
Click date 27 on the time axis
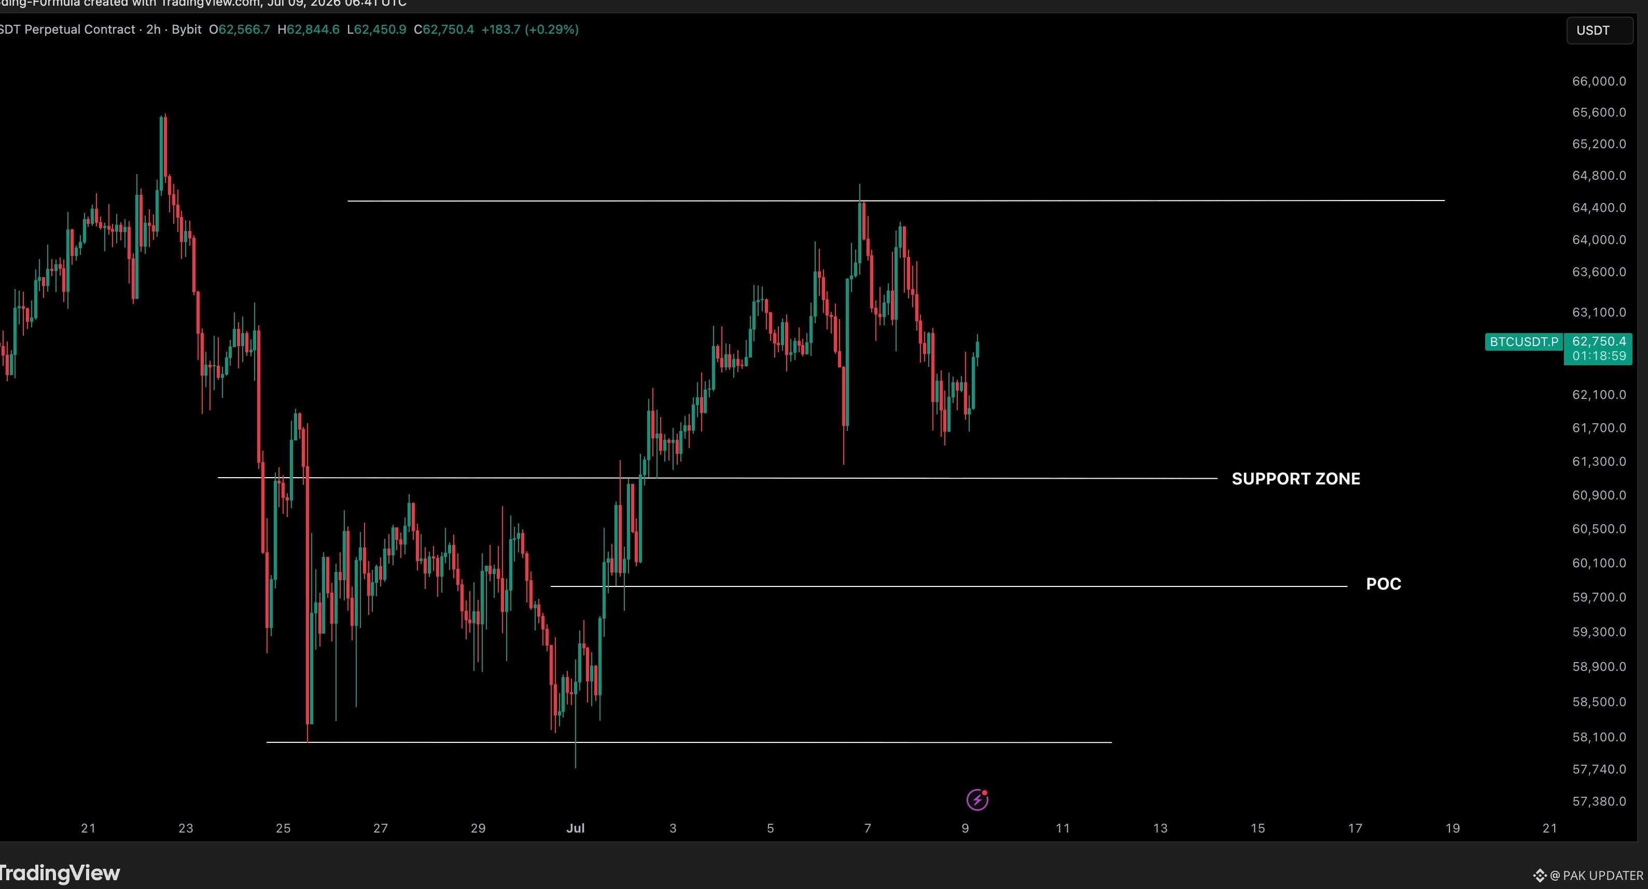pos(381,828)
